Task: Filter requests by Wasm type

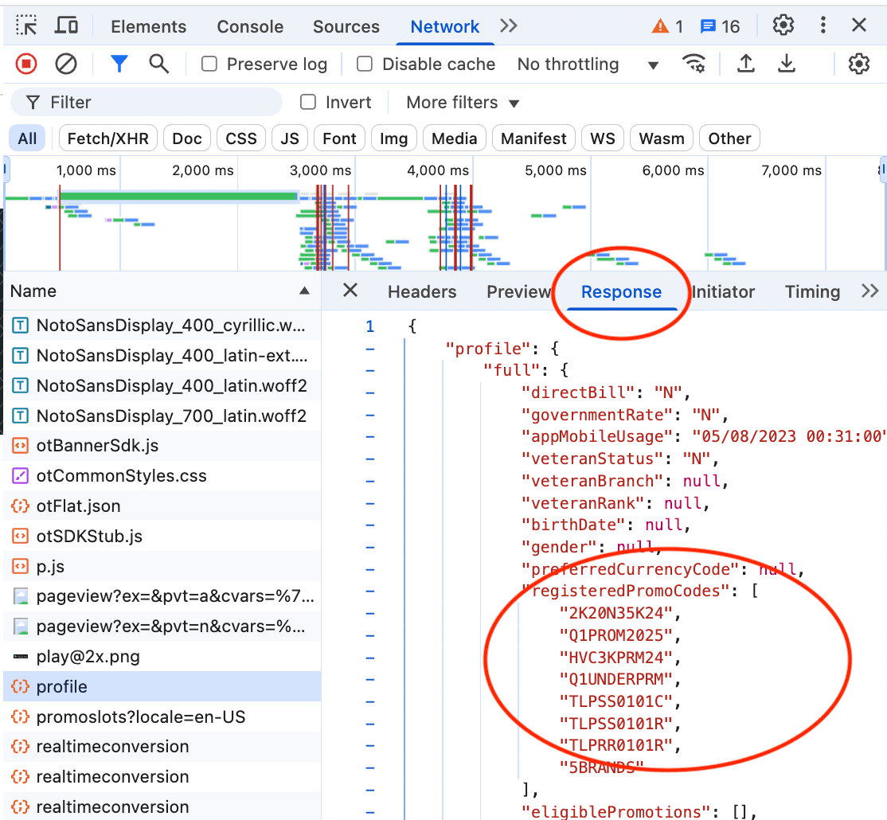Action: click(662, 139)
